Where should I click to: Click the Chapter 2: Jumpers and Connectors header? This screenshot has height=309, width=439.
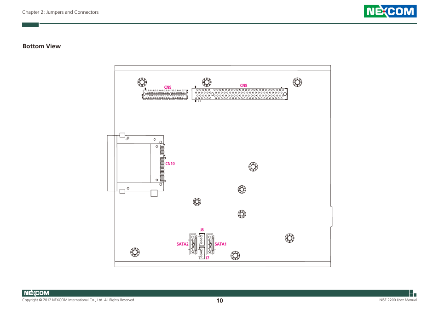coord(60,12)
